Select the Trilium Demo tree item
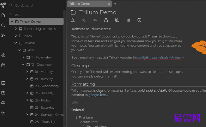The width and height of the screenshot is (206, 127). (37, 22)
